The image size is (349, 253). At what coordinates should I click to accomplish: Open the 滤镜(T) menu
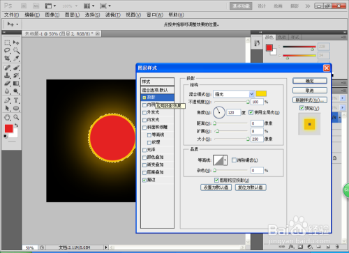point(113,15)
